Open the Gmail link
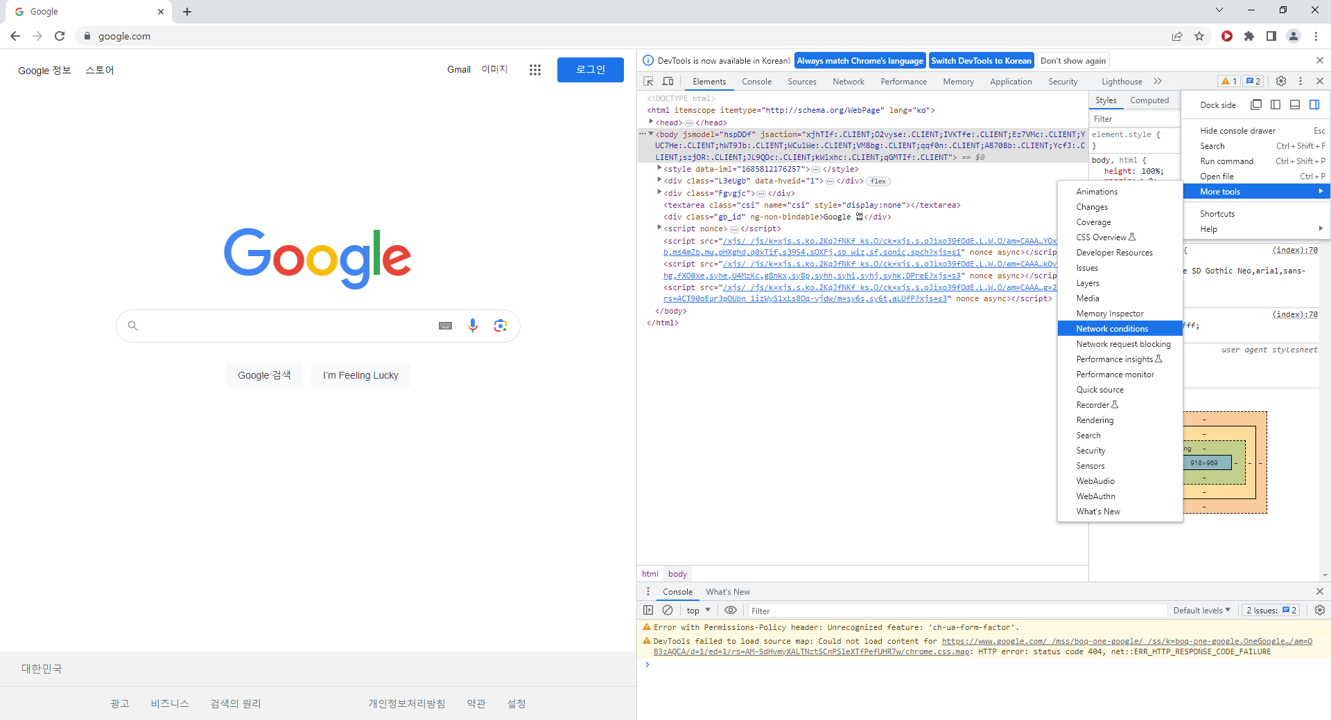Screen dimensions: 1331x720 [459, 70]
